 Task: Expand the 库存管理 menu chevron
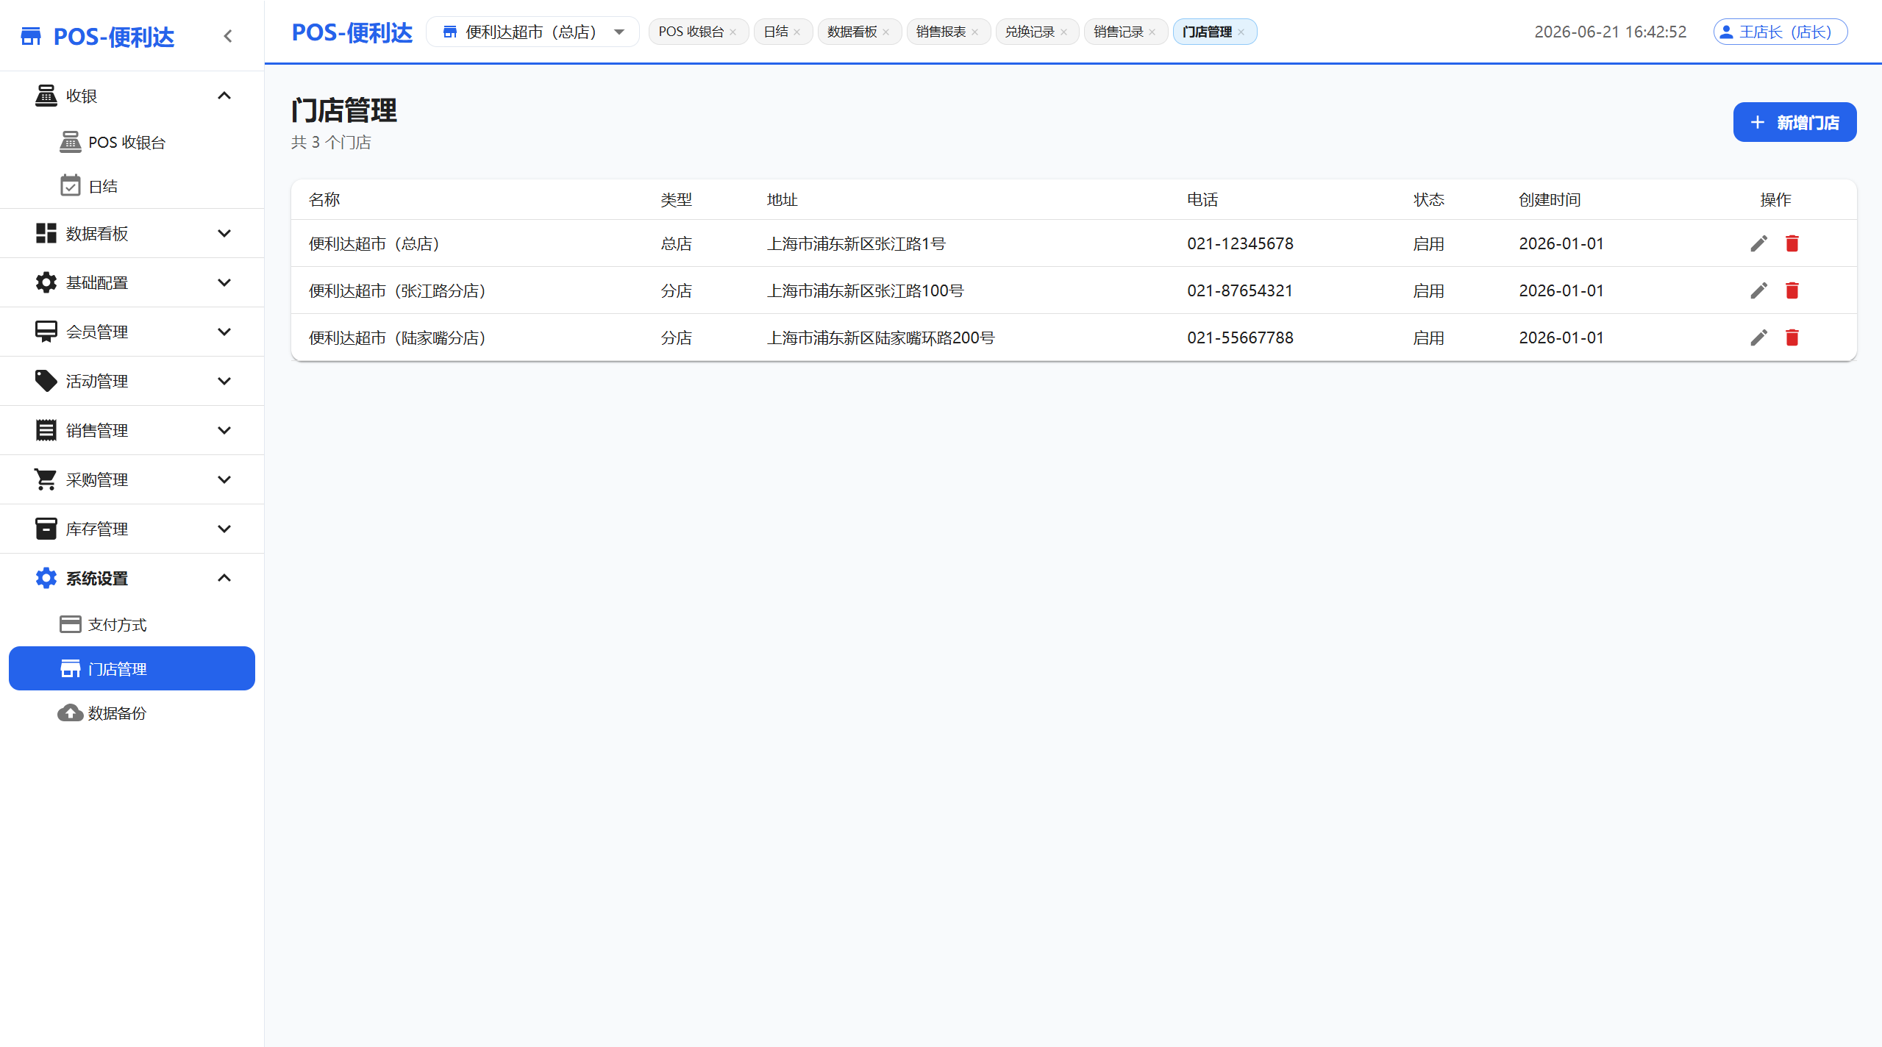point(224,529)
